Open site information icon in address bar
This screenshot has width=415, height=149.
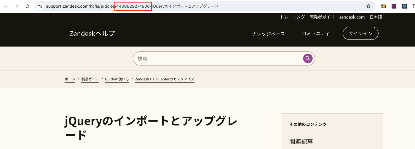tap(40, 6)
